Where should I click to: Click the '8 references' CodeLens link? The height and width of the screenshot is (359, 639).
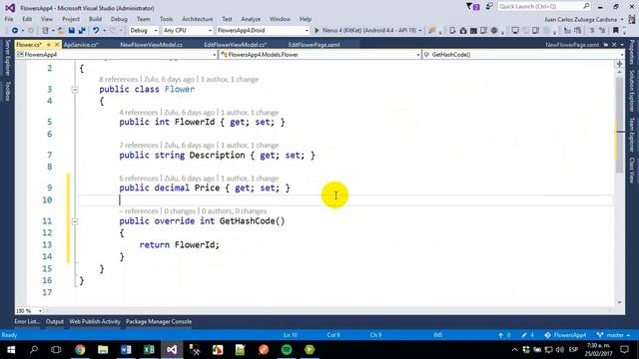(x=118, y=80)
